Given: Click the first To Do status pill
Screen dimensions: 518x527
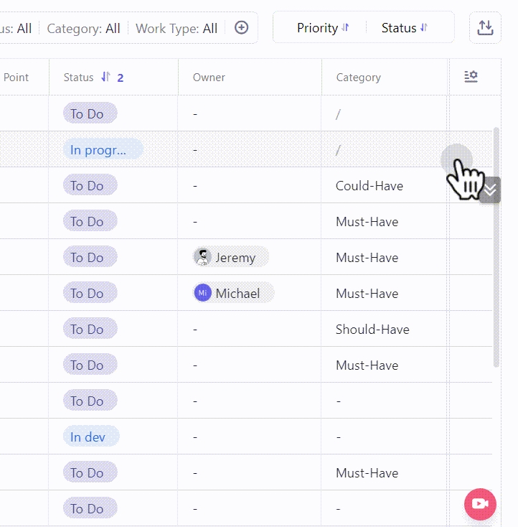Looking at the screenshot, I should tap(90, 113).
